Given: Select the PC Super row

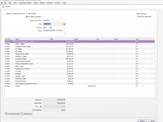Looking at the screenshot, I should coord(79,71).
